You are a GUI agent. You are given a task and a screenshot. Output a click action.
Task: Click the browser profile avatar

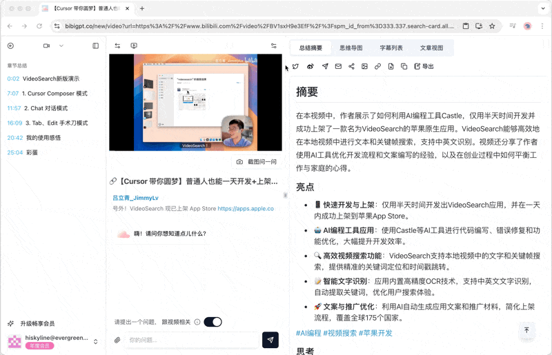pos(527,26)
